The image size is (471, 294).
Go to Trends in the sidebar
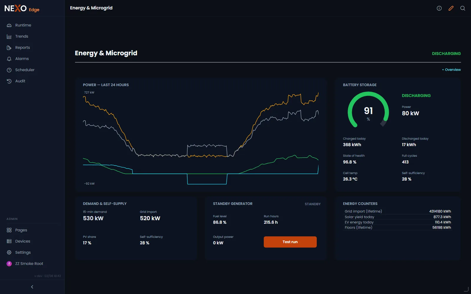(x=32, y=36)
